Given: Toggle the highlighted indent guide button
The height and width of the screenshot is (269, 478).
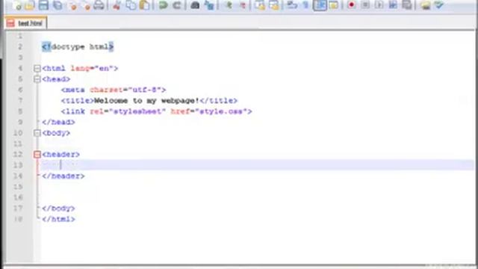Looking at the screenshot, I should (x=320, y=5).
